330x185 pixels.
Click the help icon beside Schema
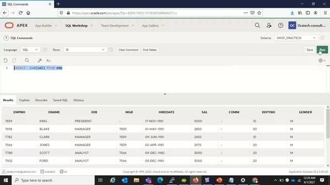point(322,38)
